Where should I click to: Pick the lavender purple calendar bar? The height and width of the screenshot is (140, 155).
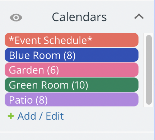point(71,100)
